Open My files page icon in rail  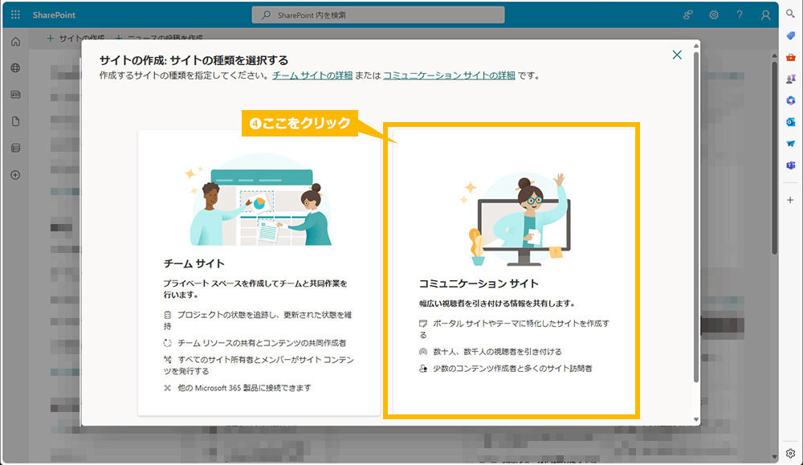(x=15, y=121)
